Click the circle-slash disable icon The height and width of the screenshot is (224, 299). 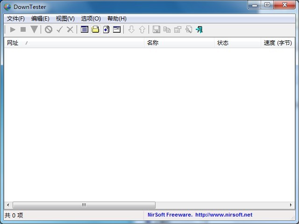pos(49,29)
